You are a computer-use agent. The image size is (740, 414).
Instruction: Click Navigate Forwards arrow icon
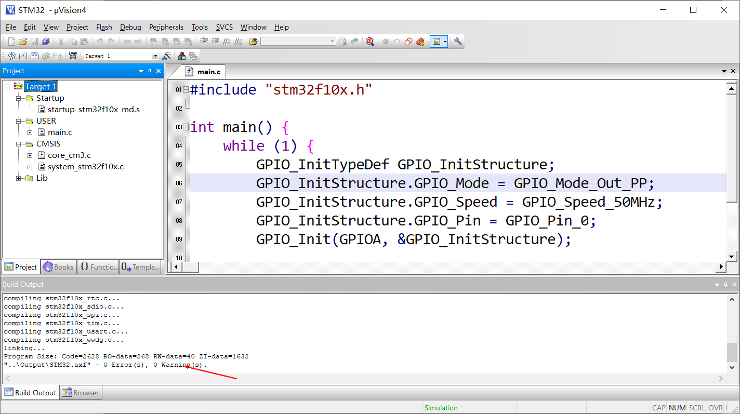pos(138,42)
